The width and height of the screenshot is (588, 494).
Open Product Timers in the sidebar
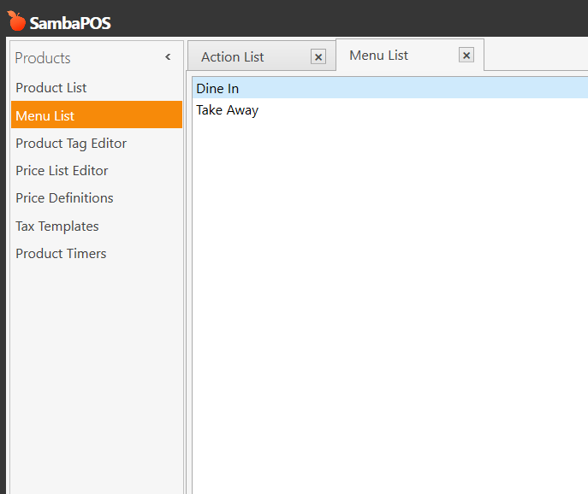[x=61, y=254]
